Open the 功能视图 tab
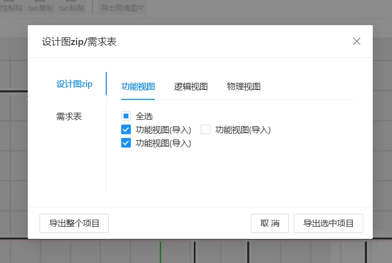392x263 pixels. point(138,87)
